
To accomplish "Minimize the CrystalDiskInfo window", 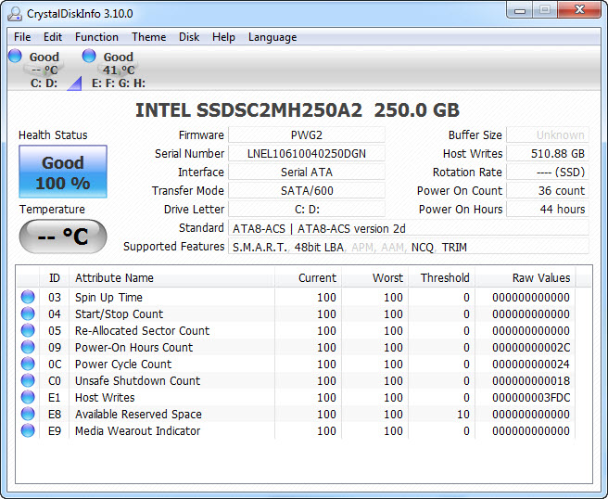I will click(520, 10).
